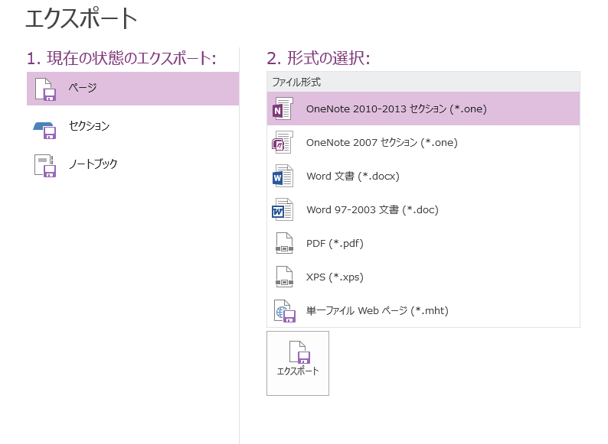Choose XPS (*.xps) format
This screenshot has width=608, height=444.
(423, 277)
